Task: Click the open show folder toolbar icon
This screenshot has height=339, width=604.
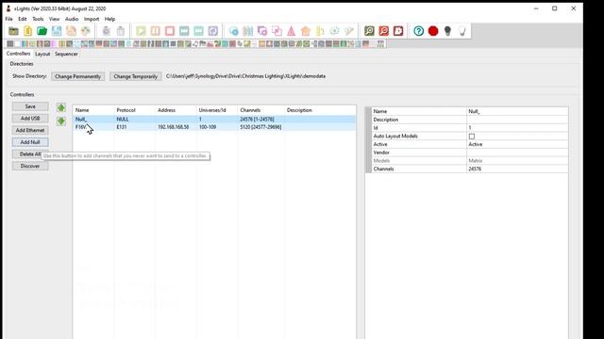Action: tap(13, 31)
